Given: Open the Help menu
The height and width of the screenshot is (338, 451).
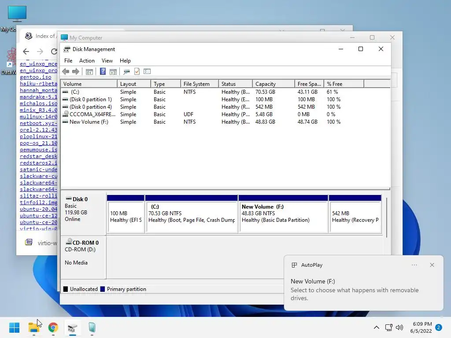Looking at the screenshot, I should coord(125,61).
